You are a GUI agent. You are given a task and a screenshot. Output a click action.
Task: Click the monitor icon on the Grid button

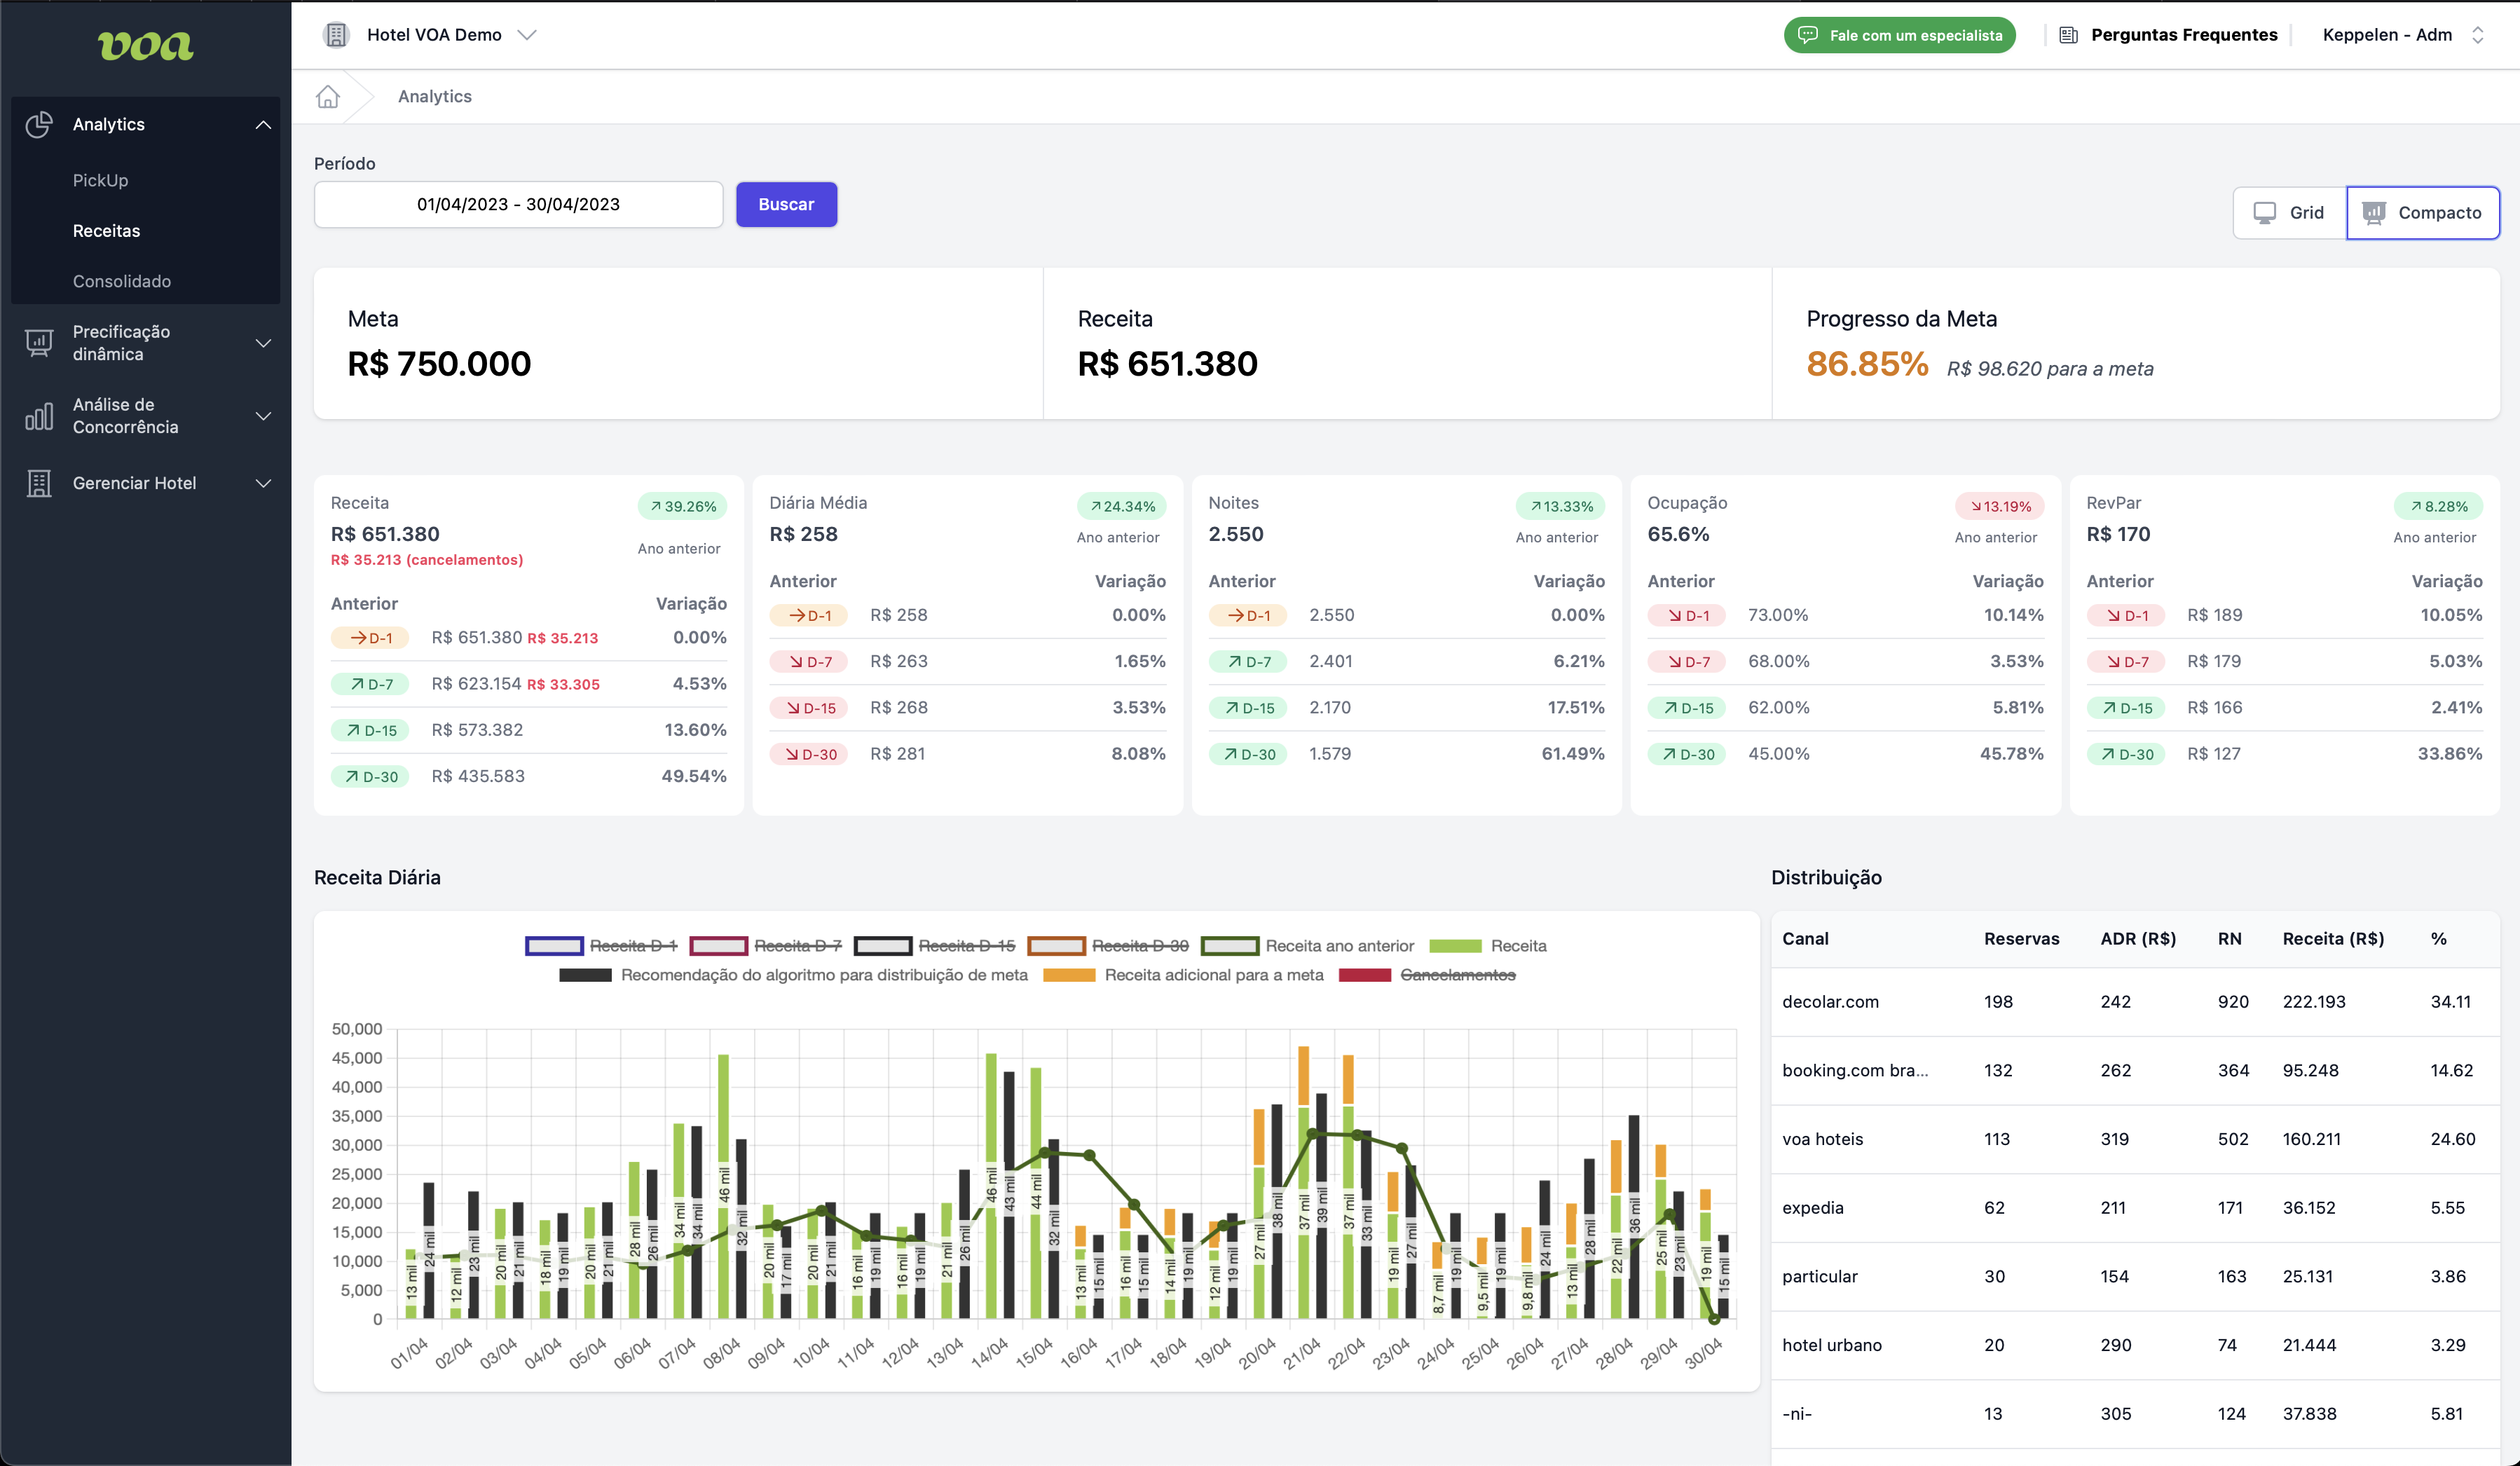click(x=2265, y=212)
